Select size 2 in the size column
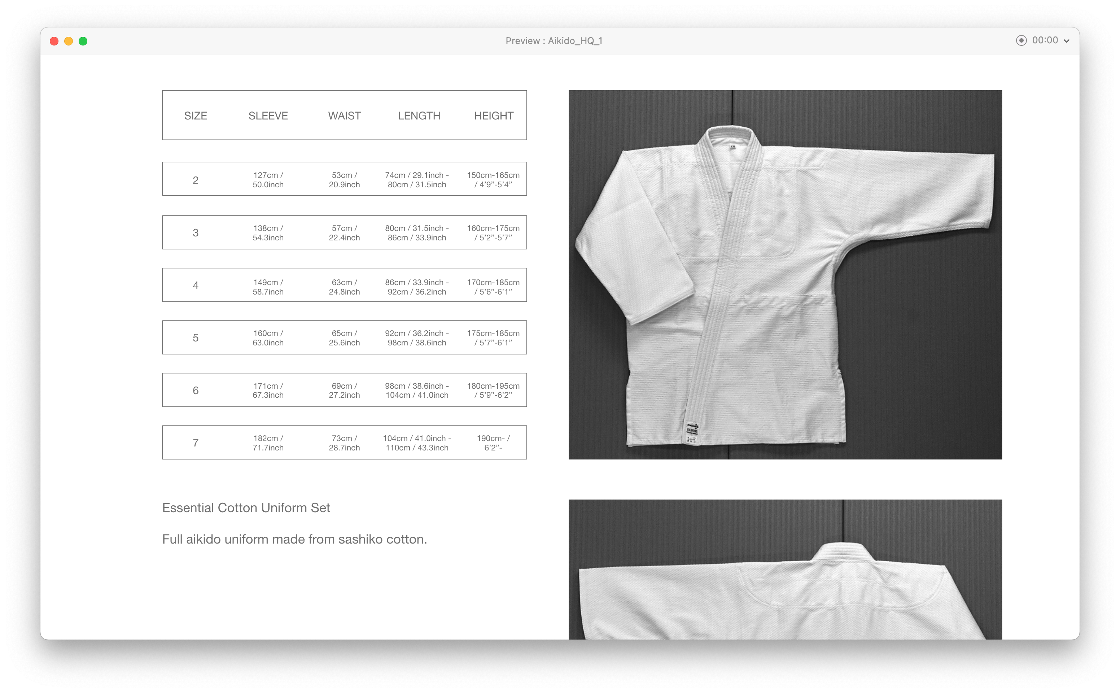The height and width of the screenshot is (693, 1120). click(x=196, y=180)
